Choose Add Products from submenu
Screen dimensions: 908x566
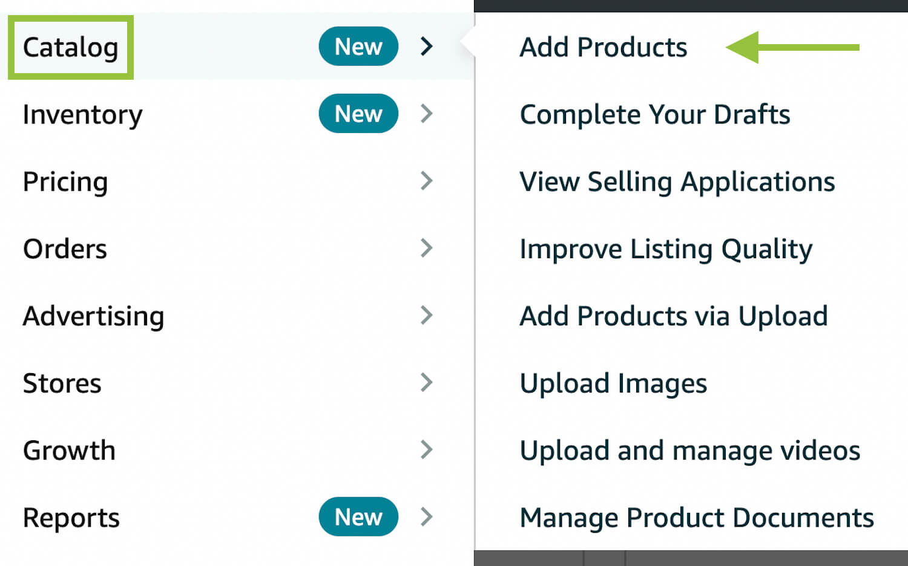(x=604, y=47)
